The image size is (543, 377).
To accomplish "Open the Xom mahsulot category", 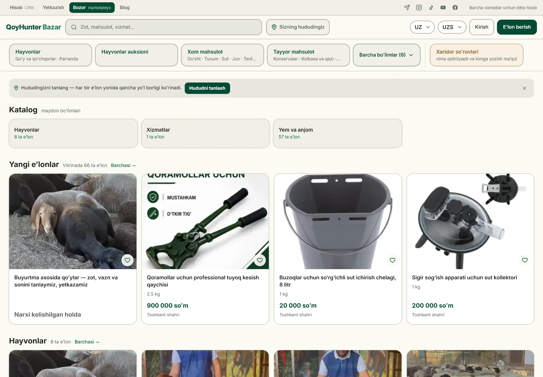I will [223, 55].
